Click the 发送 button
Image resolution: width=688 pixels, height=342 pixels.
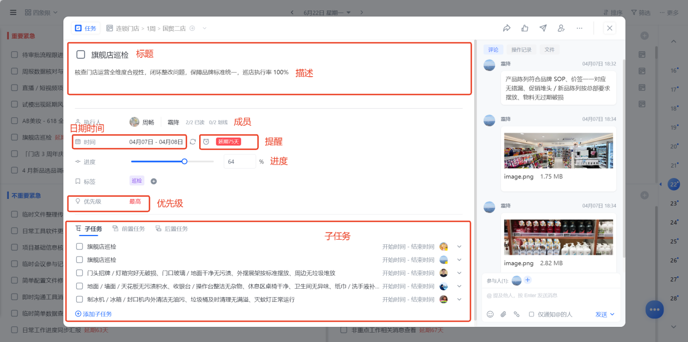click(x=601, y=314)
